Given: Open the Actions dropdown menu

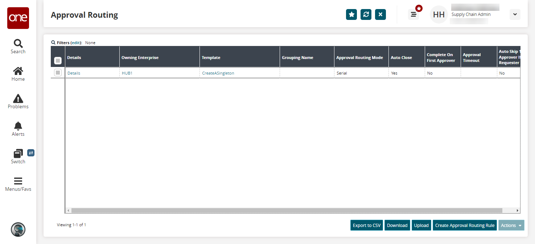Looking at the screenshot, I should pos(511,225).
